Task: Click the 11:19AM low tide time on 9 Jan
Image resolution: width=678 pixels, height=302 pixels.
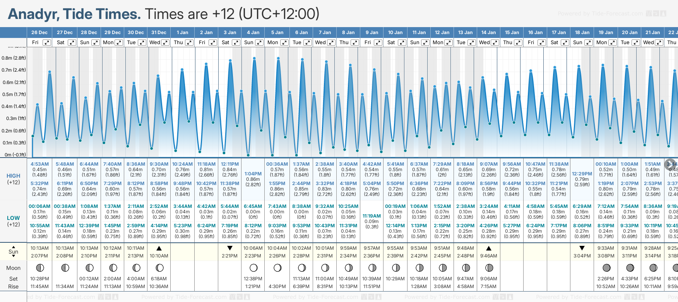Action: tap(372, 216)
